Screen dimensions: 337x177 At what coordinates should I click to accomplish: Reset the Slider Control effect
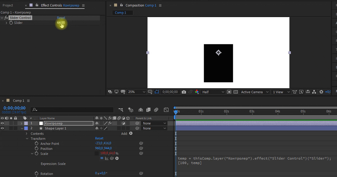(61, 18)
